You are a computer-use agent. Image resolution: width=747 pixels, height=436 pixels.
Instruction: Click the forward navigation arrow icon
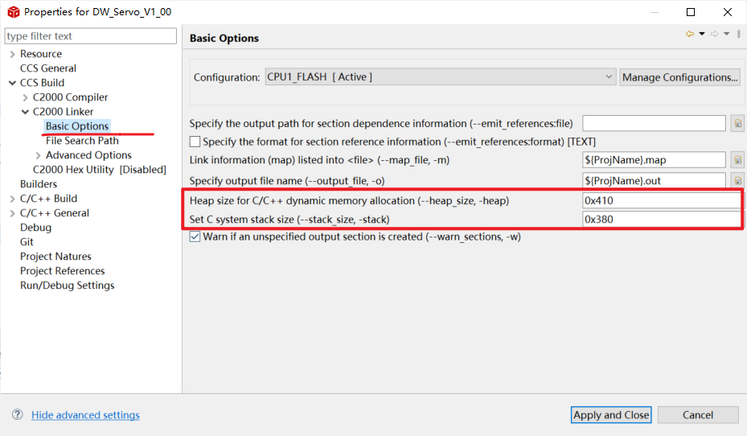pyautogui.click(x=714, y=34)
